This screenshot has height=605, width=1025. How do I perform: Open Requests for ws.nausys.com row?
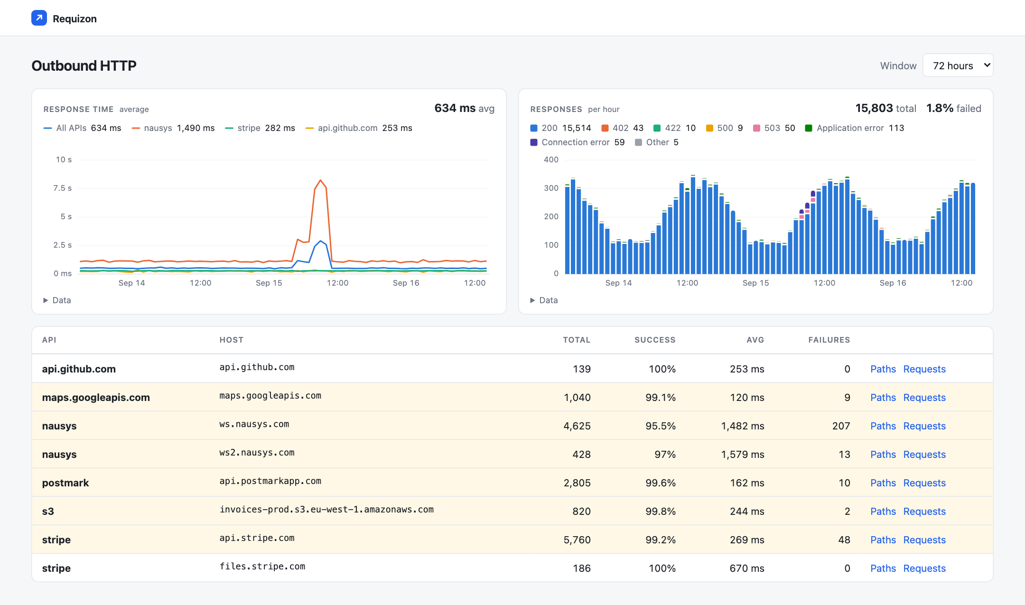click(924, 426)
